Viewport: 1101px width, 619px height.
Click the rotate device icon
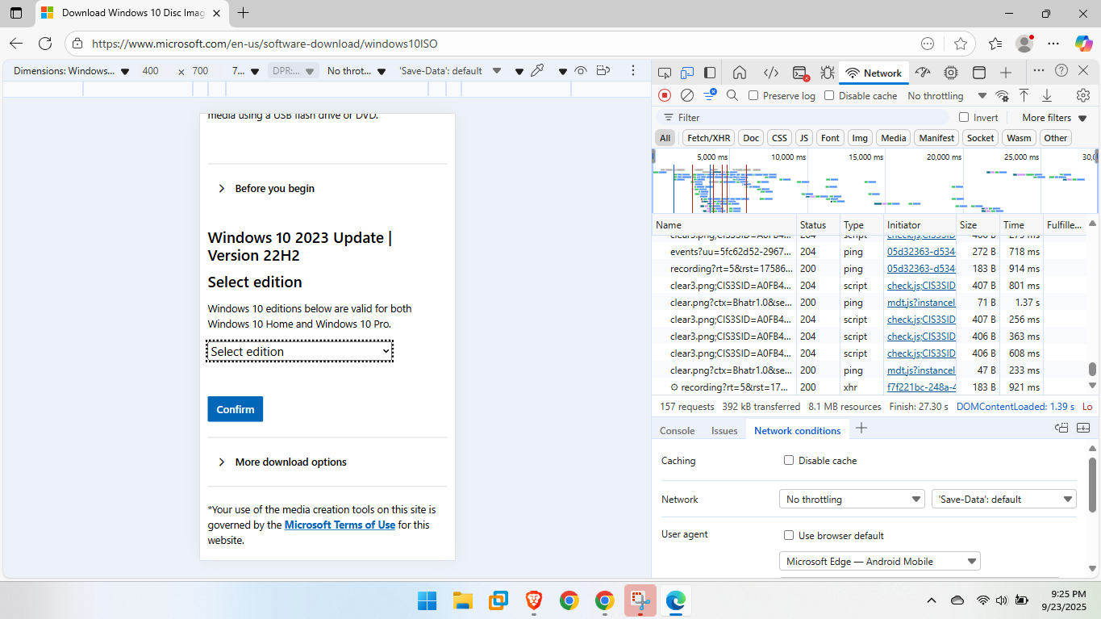pos(603,71)
